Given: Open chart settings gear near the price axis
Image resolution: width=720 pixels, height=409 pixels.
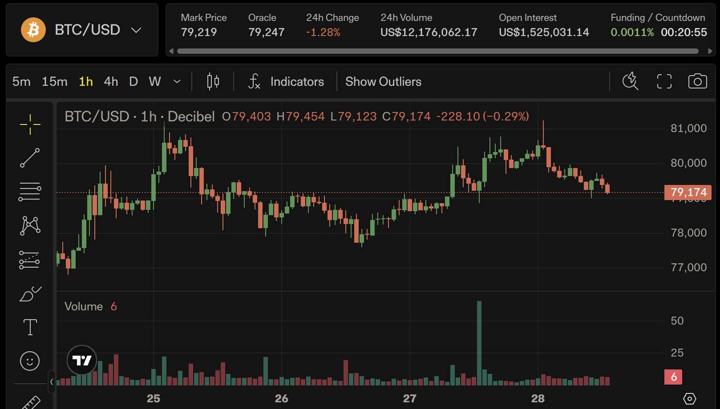Looking at the screenshot, I should click(x=690, y=399).
